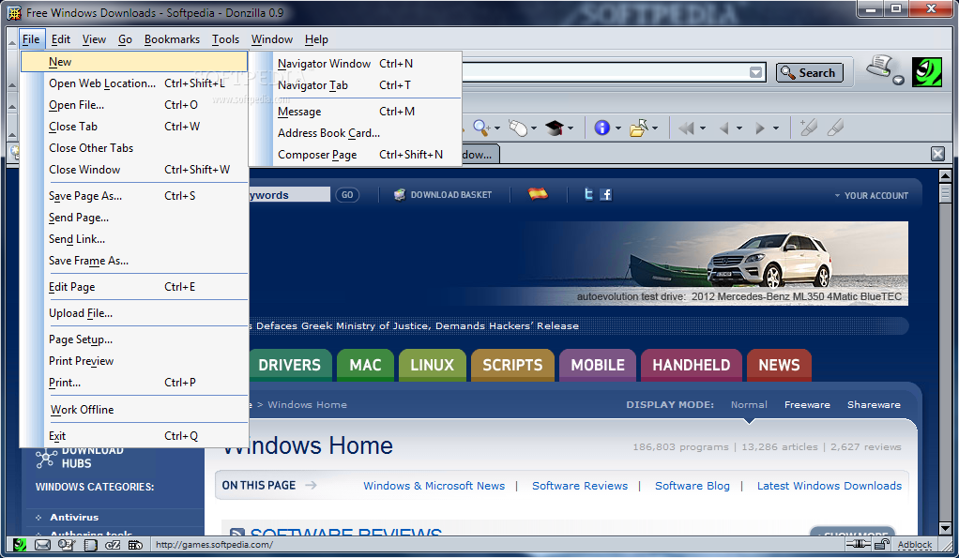Viewport: 959px width, 558px height.
Task: Expand the mouse icon dropdown arrow
Action: (534, 128)
